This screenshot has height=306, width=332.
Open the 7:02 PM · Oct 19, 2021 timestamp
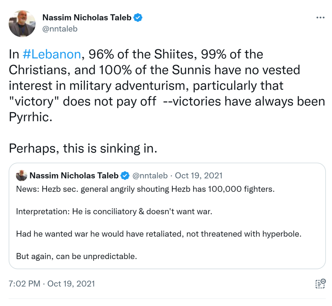pyautogui.click(x=52, y=284)
